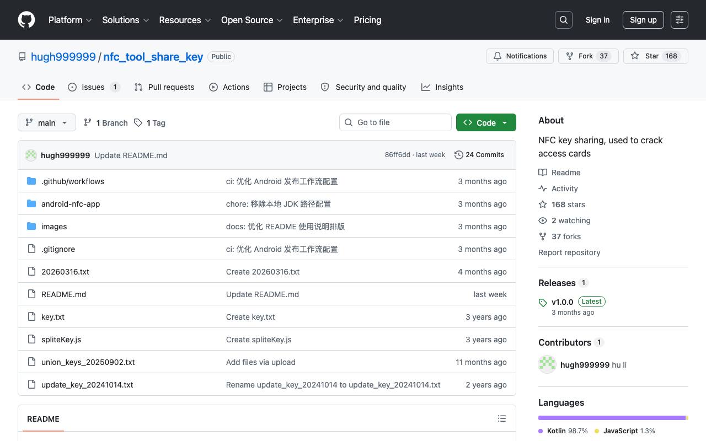This screenshot has width=706, height=441.
Task: Click the hugh999999 contributor avatar
Action: (547, 365)
